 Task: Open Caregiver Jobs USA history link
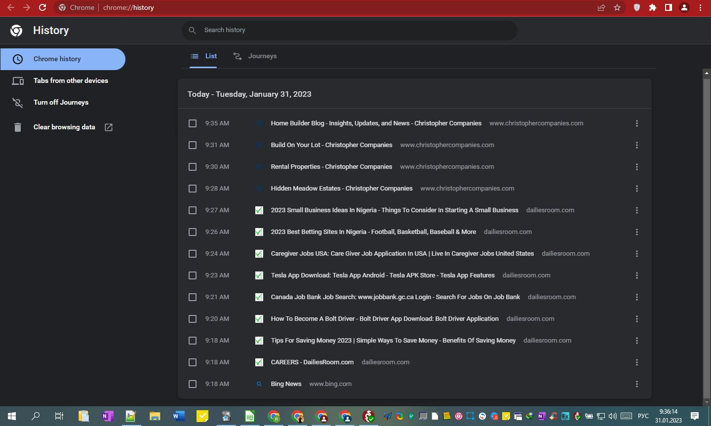[x=402, y=254]
